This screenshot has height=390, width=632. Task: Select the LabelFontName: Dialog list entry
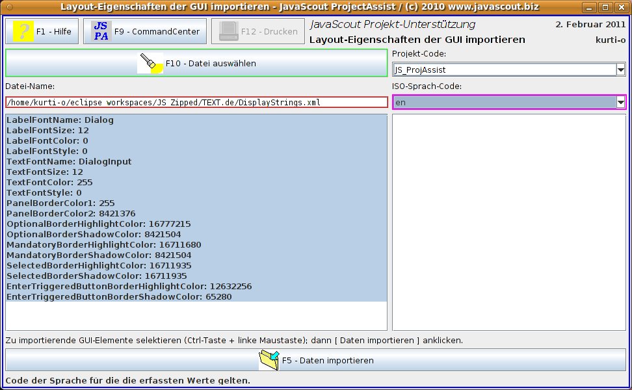(60, 120)
